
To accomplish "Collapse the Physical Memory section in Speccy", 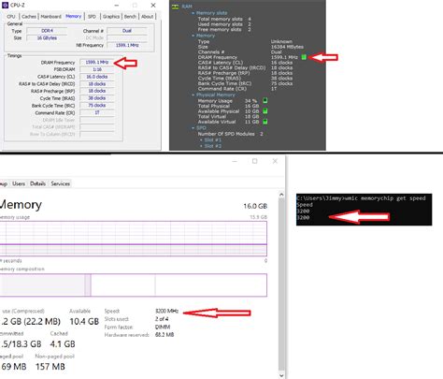I will (193, 95).
